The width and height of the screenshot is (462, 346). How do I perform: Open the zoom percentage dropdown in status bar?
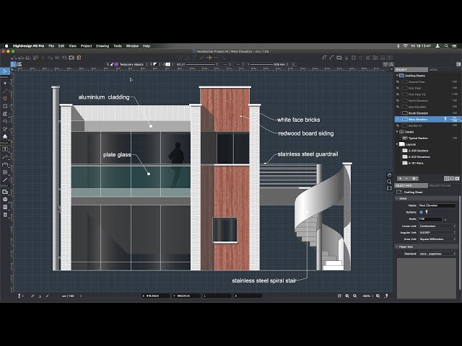[368, 296]
